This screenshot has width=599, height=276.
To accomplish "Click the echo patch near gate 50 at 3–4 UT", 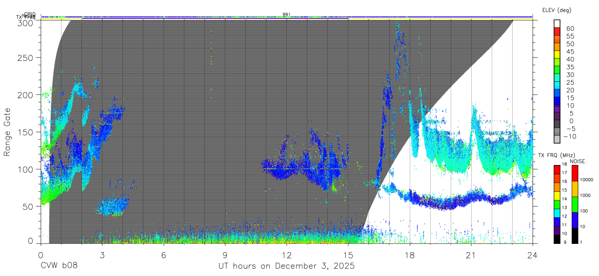I will coord(113,206).
